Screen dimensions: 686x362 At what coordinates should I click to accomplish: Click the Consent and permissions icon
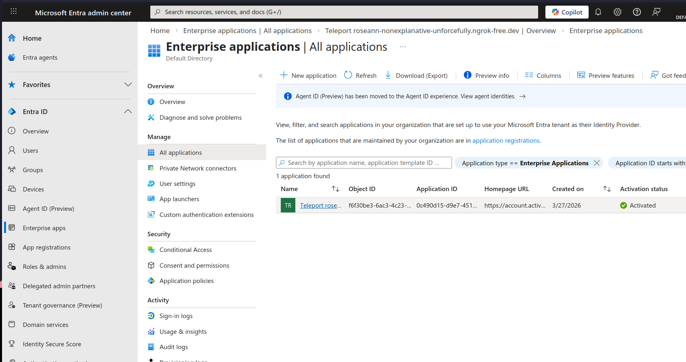pyautogui.click(x=151, y=265)
